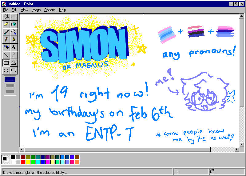Activate the Pick Color eyedropper tool

click(x=6, y=32)
